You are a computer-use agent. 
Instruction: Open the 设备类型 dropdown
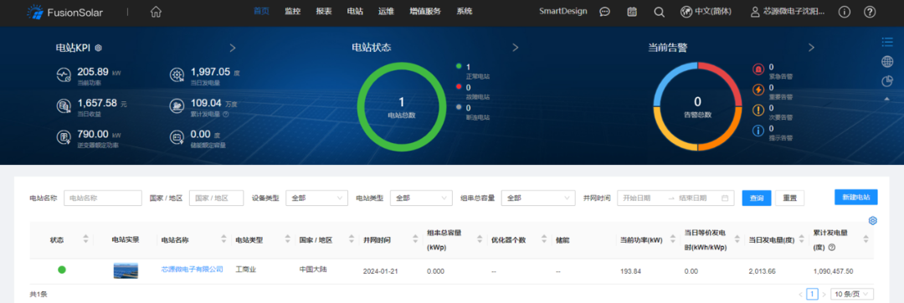[316, 198]
